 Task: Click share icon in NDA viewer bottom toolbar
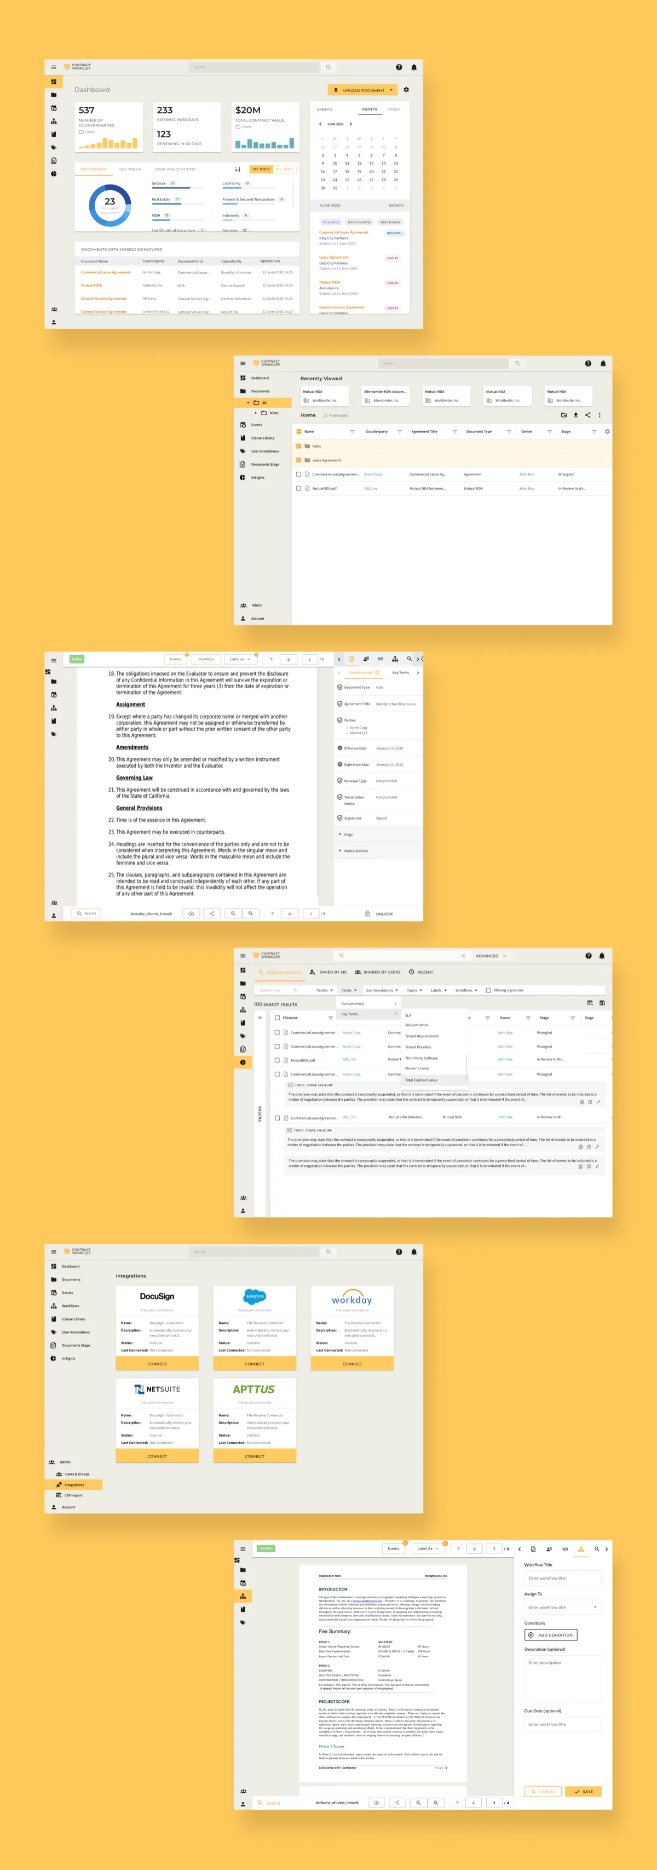[212, 913]
